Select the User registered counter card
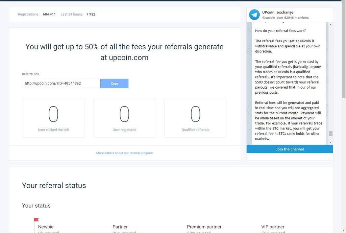Viewport: 346px width, 233px height. tap(124, 118)
